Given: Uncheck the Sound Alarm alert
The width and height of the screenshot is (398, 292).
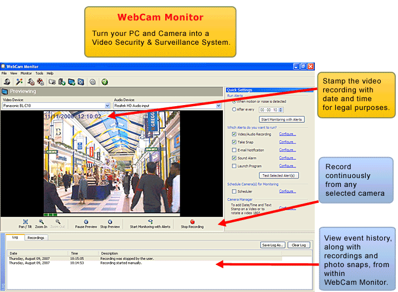Looking at the screenshot, I should pos(234,158).
